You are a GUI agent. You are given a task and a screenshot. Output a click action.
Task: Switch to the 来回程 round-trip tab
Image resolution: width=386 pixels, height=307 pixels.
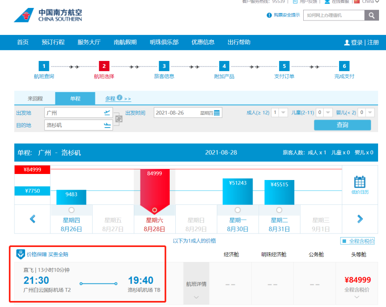35,99
